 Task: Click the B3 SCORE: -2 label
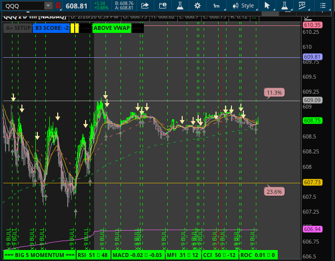pyautogui.click(x=52, y=28)
